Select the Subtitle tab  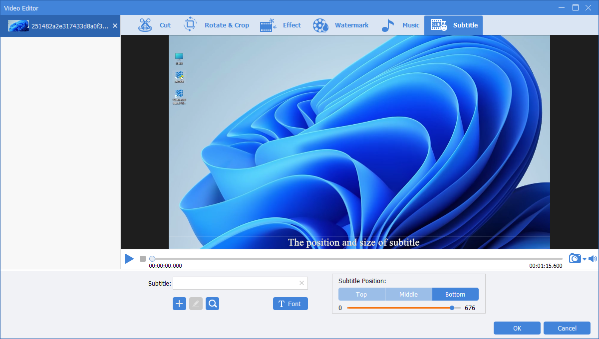pyautogui.click(x=454, y=25)
